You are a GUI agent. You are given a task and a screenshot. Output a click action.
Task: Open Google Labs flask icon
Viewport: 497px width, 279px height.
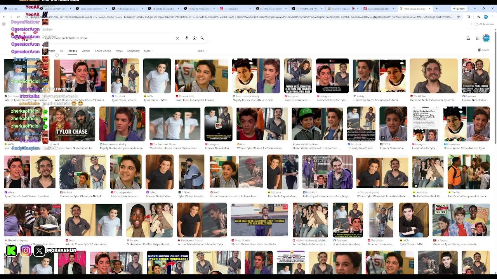pyautogui.click(x=468, y=38)
